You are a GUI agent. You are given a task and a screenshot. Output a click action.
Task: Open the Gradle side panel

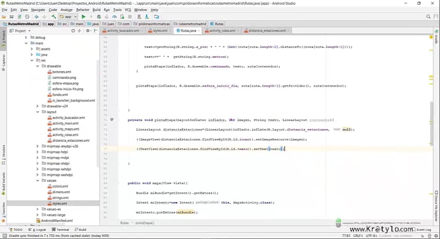(436, 37)
